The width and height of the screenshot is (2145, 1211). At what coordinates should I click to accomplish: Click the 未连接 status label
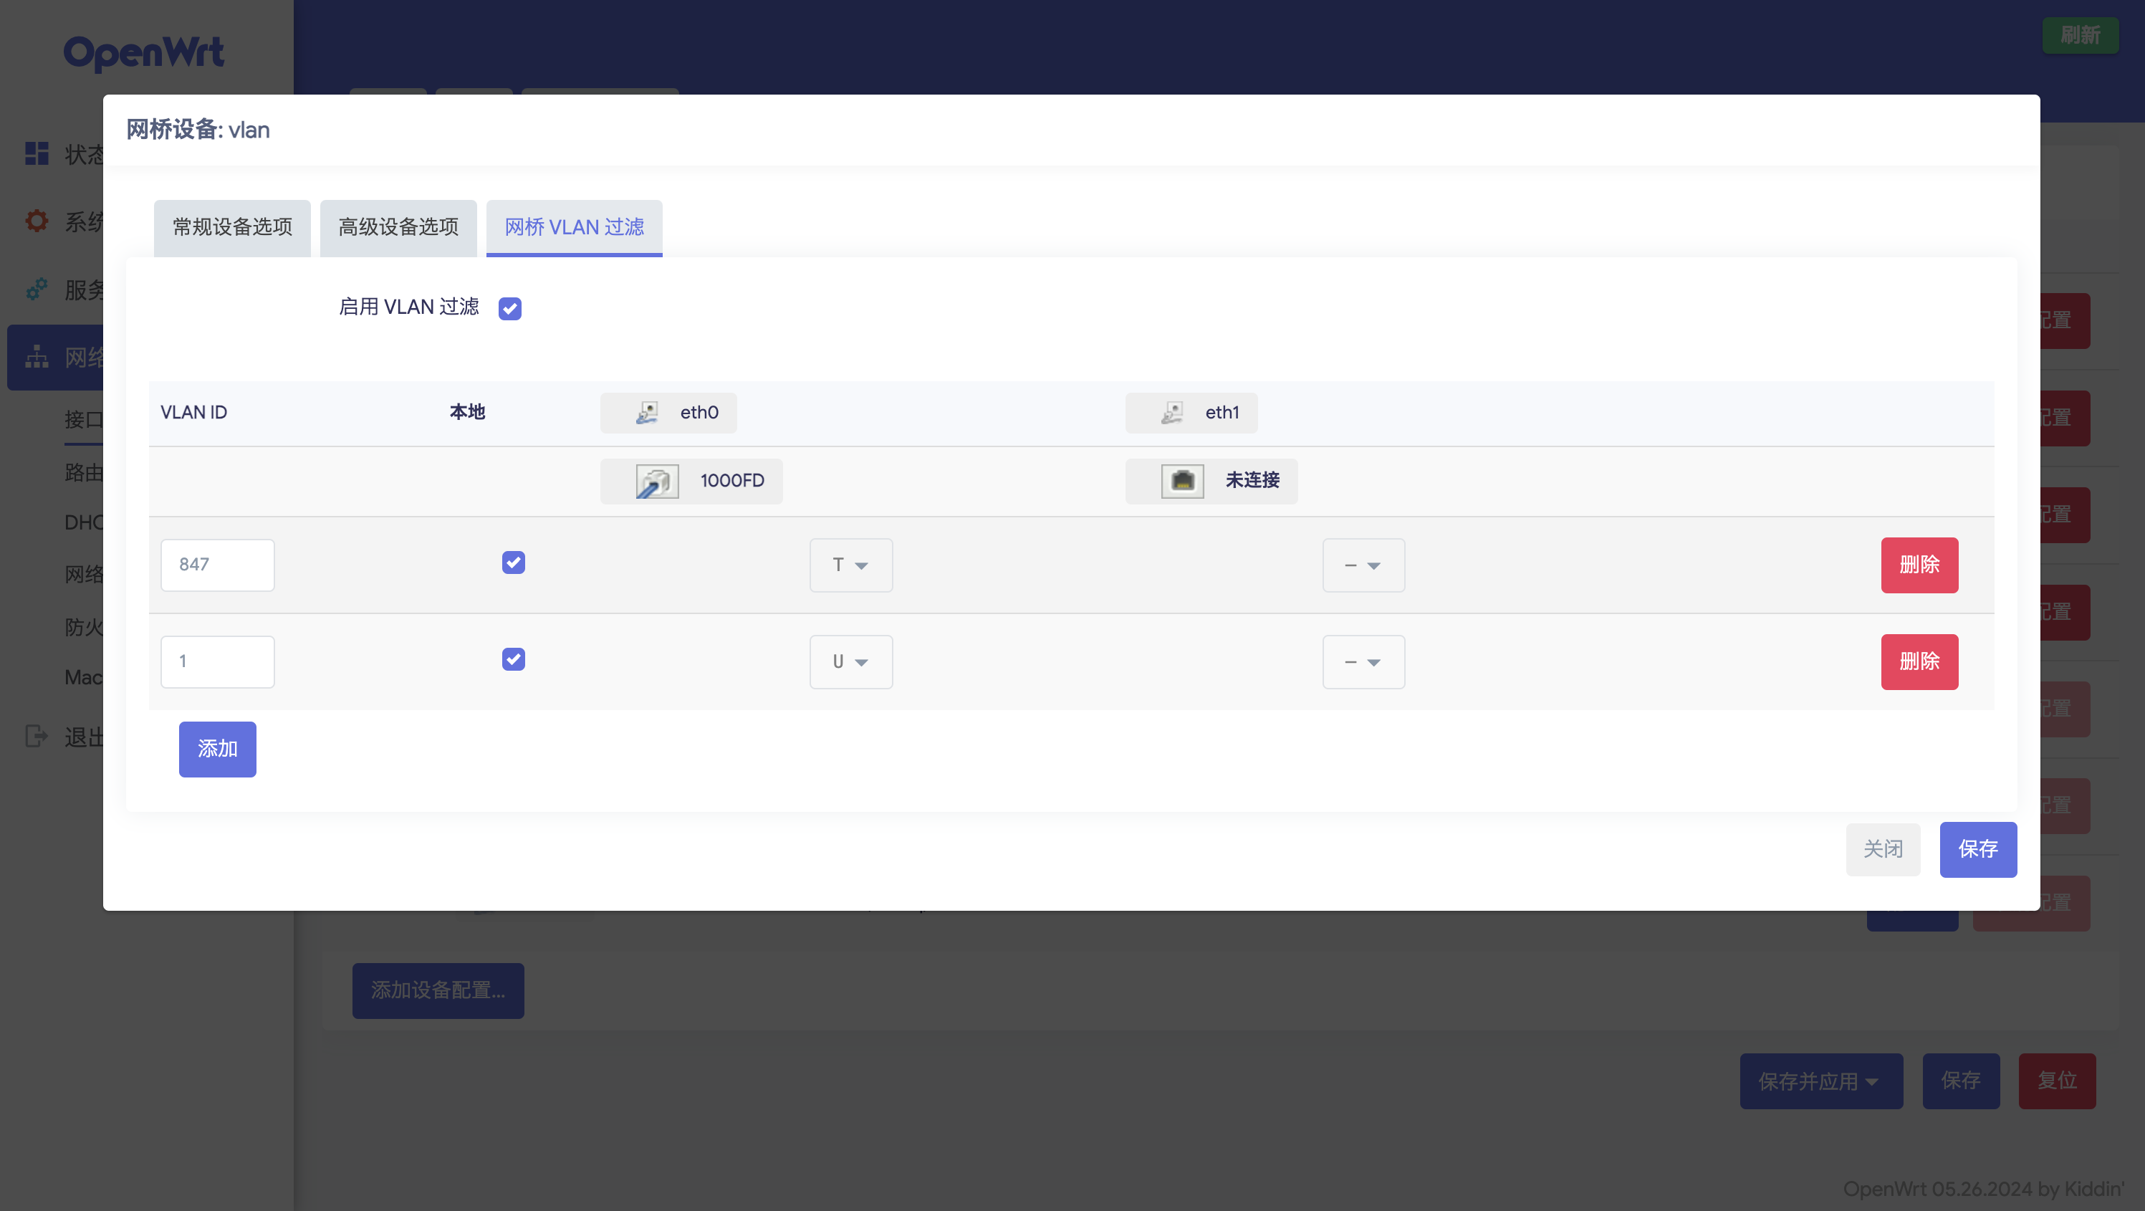coord(1252,481)
